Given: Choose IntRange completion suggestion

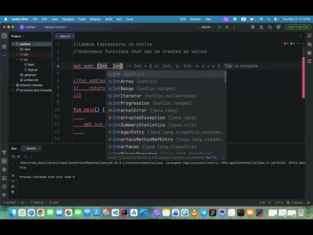Looking at the screenshot, I should point(166,89).
